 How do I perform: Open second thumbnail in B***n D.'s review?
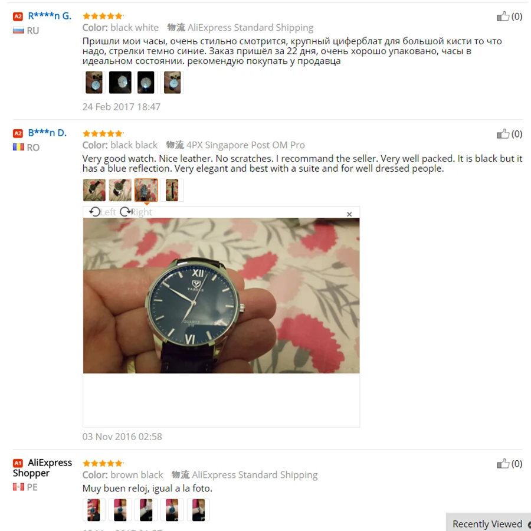(x=120, y=190)
